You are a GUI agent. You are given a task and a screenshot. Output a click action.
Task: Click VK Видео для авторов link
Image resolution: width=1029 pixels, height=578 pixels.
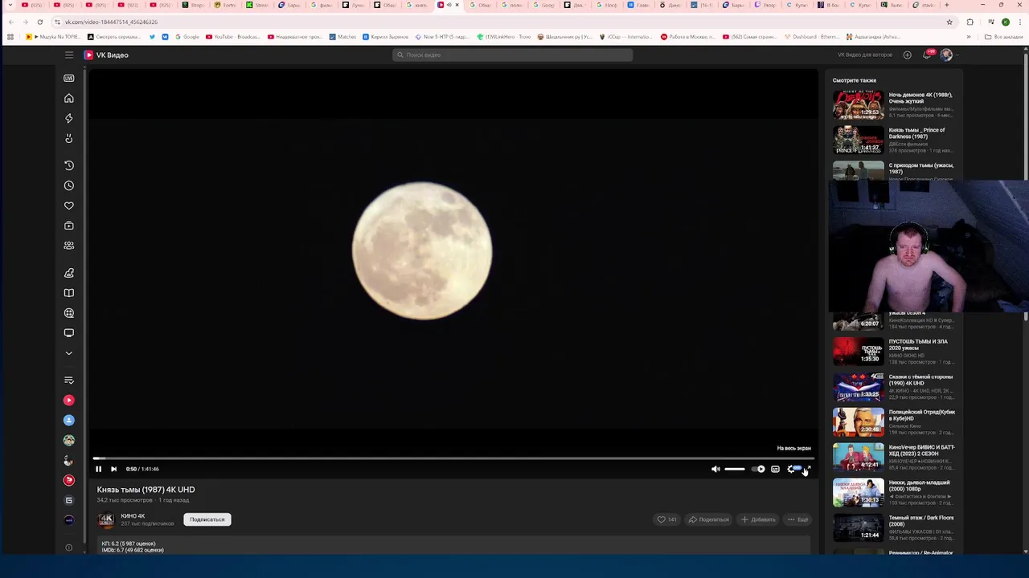[x=865, y=55]
